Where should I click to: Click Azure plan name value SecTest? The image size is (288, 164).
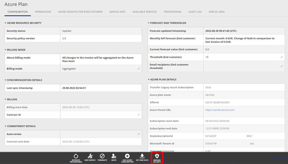coord(210,95)
